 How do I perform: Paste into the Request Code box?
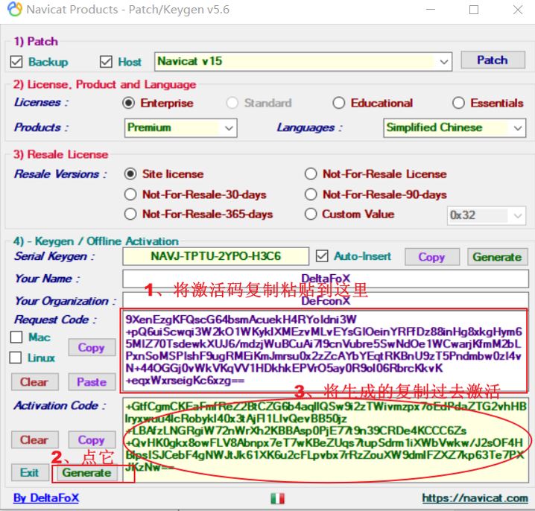92,382
